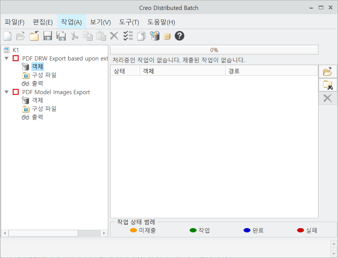Open the 편집(E) menu

pos(43,22)
